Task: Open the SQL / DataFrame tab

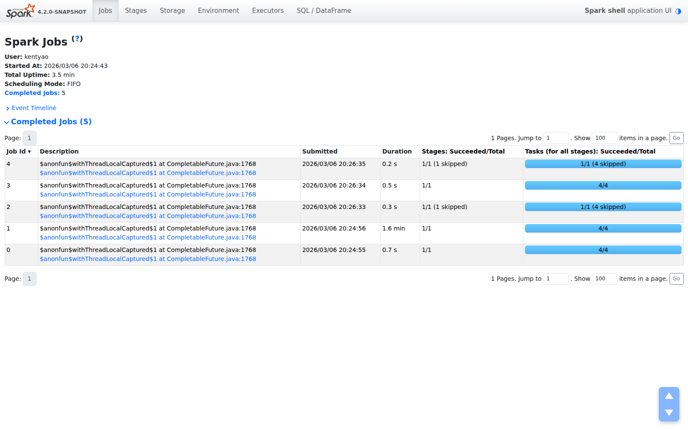Action: tap(323, 11)
